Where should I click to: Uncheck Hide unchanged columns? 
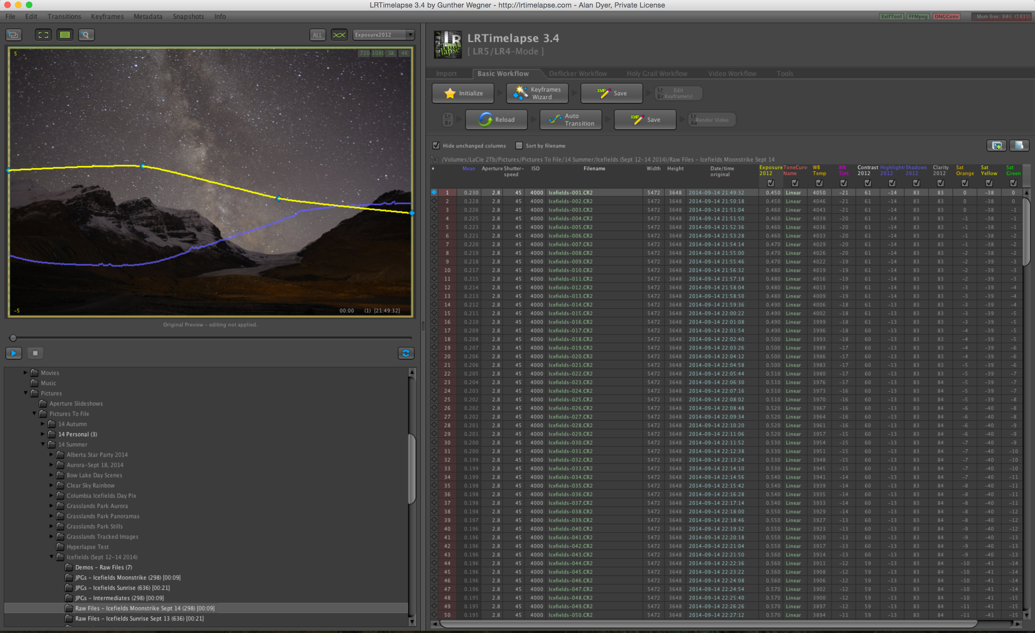pyautogui.click(x=436, y=146)
